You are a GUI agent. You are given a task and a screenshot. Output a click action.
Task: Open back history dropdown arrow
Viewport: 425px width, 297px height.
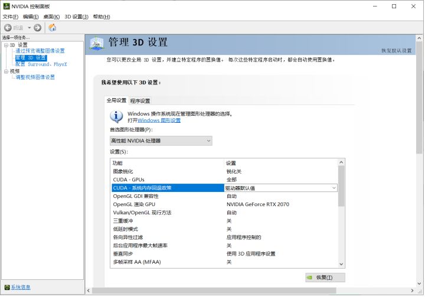point(30,27)
